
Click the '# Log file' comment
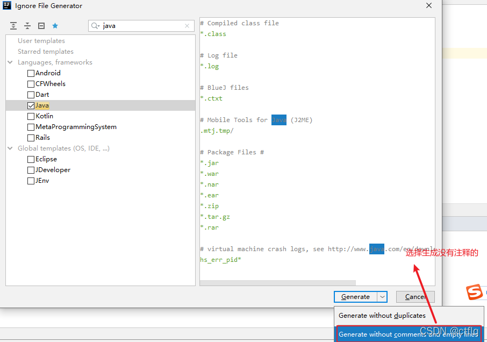point(219,55)
